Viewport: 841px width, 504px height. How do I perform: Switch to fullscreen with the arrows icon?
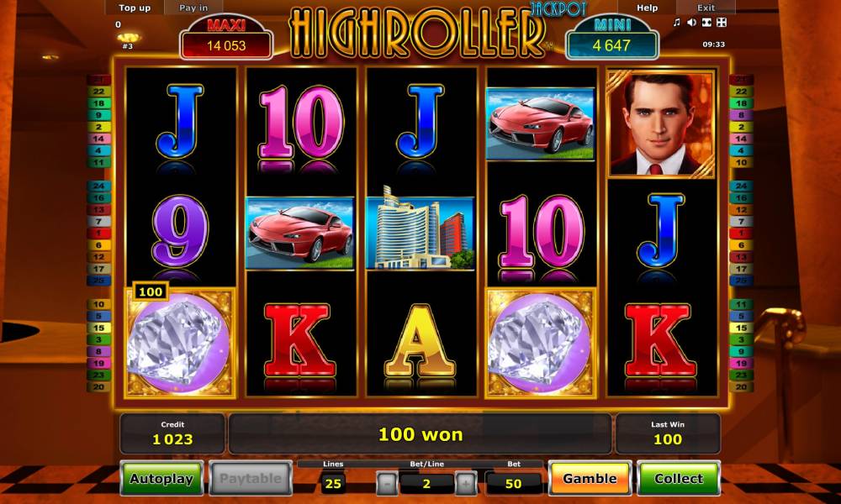click(x=722, y=22)
